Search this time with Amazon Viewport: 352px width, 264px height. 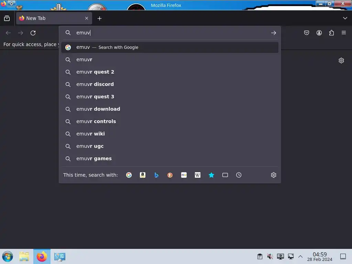(x=143, y=175)
